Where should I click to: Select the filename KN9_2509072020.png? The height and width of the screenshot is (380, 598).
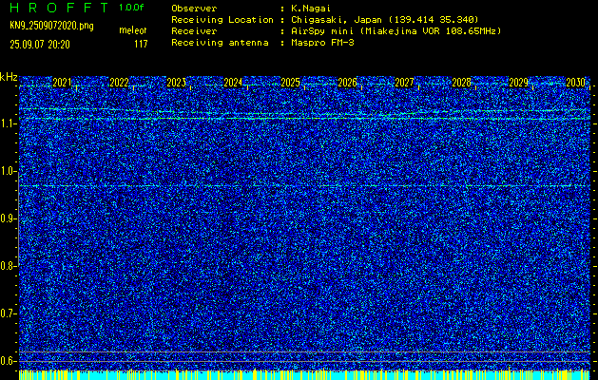51,26
